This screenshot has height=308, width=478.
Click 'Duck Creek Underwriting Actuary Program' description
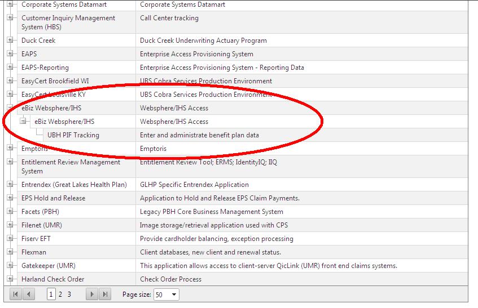click(x=203, y=41)
